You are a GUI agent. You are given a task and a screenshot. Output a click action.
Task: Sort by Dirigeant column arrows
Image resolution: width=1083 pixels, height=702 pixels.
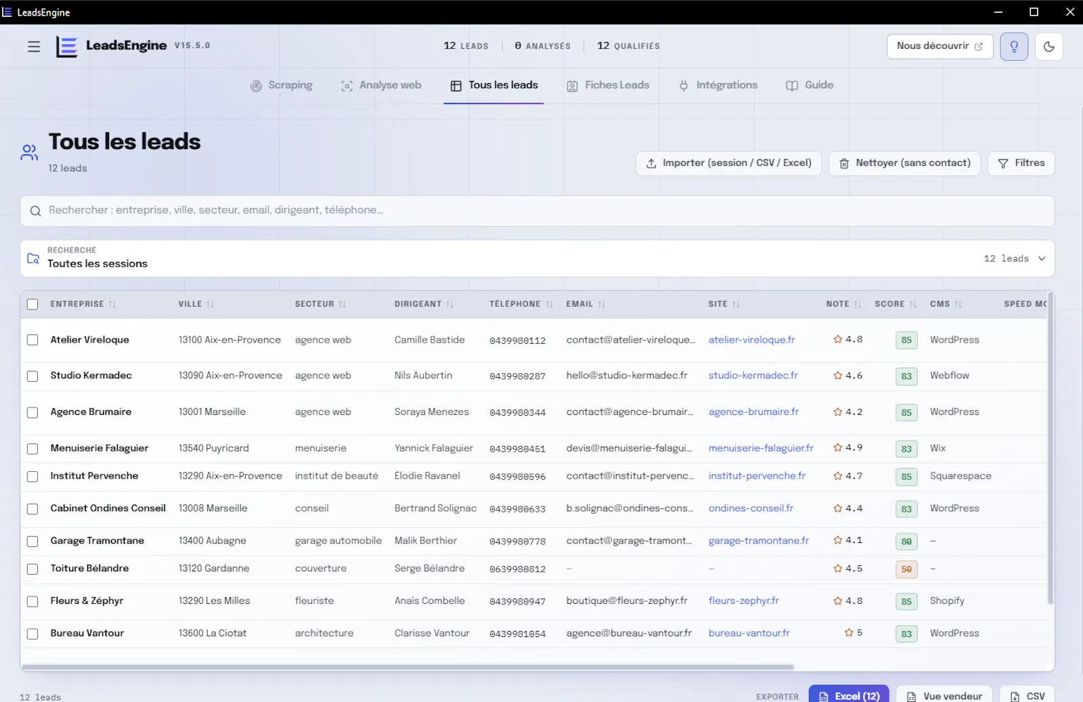click(x=450, y=305)
